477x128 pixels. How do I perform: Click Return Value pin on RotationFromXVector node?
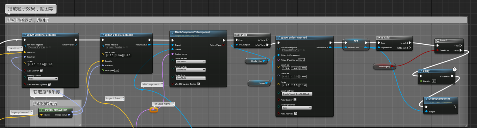coord(69,114)
